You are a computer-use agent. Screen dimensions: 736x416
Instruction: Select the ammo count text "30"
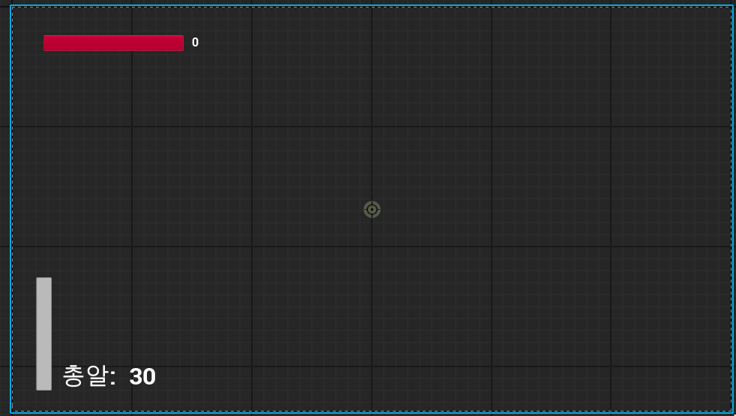click(x=142, y=376)
